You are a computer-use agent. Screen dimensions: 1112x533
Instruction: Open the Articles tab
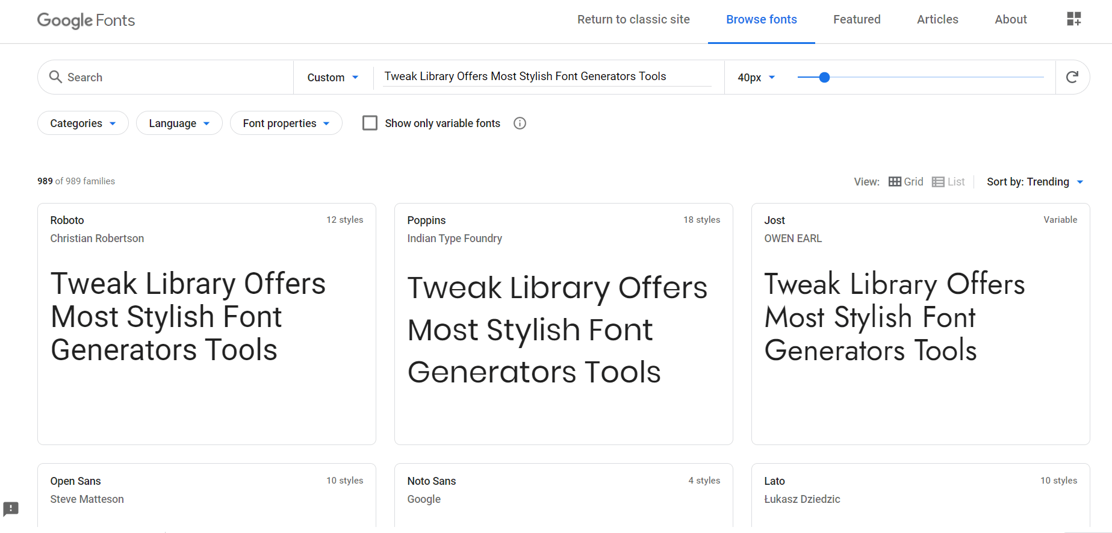coord(937,19)
